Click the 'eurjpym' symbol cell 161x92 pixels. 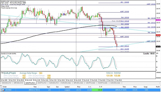(67, 90)
